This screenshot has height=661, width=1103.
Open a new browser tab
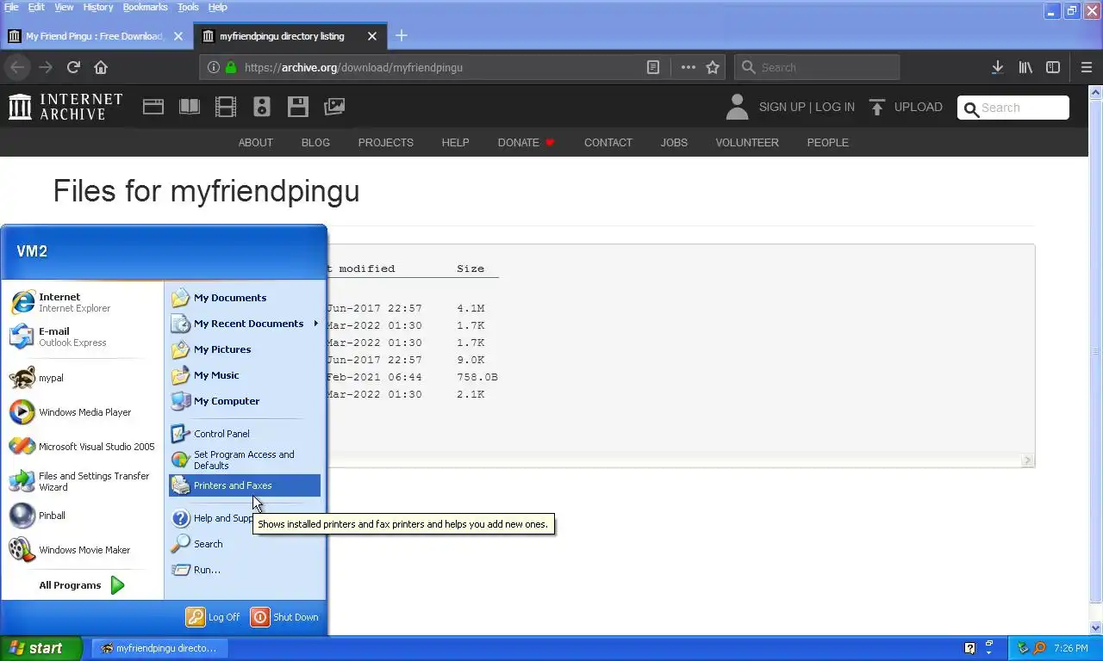coord(402,36)
